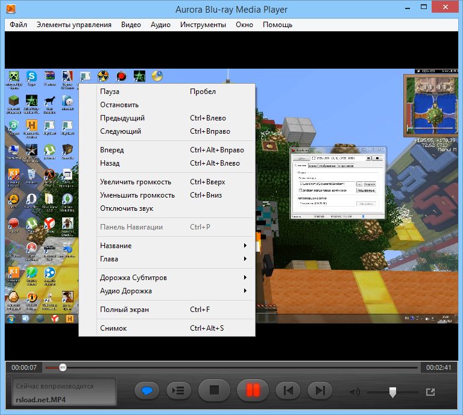This screenshot has width=463, height=415.
Task: Open the Окно menu
Action: (244, 25)
